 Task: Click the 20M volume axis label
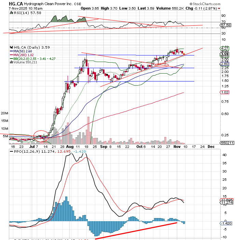coord(4,113)
